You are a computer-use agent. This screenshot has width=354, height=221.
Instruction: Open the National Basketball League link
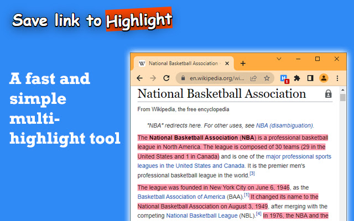202,215
